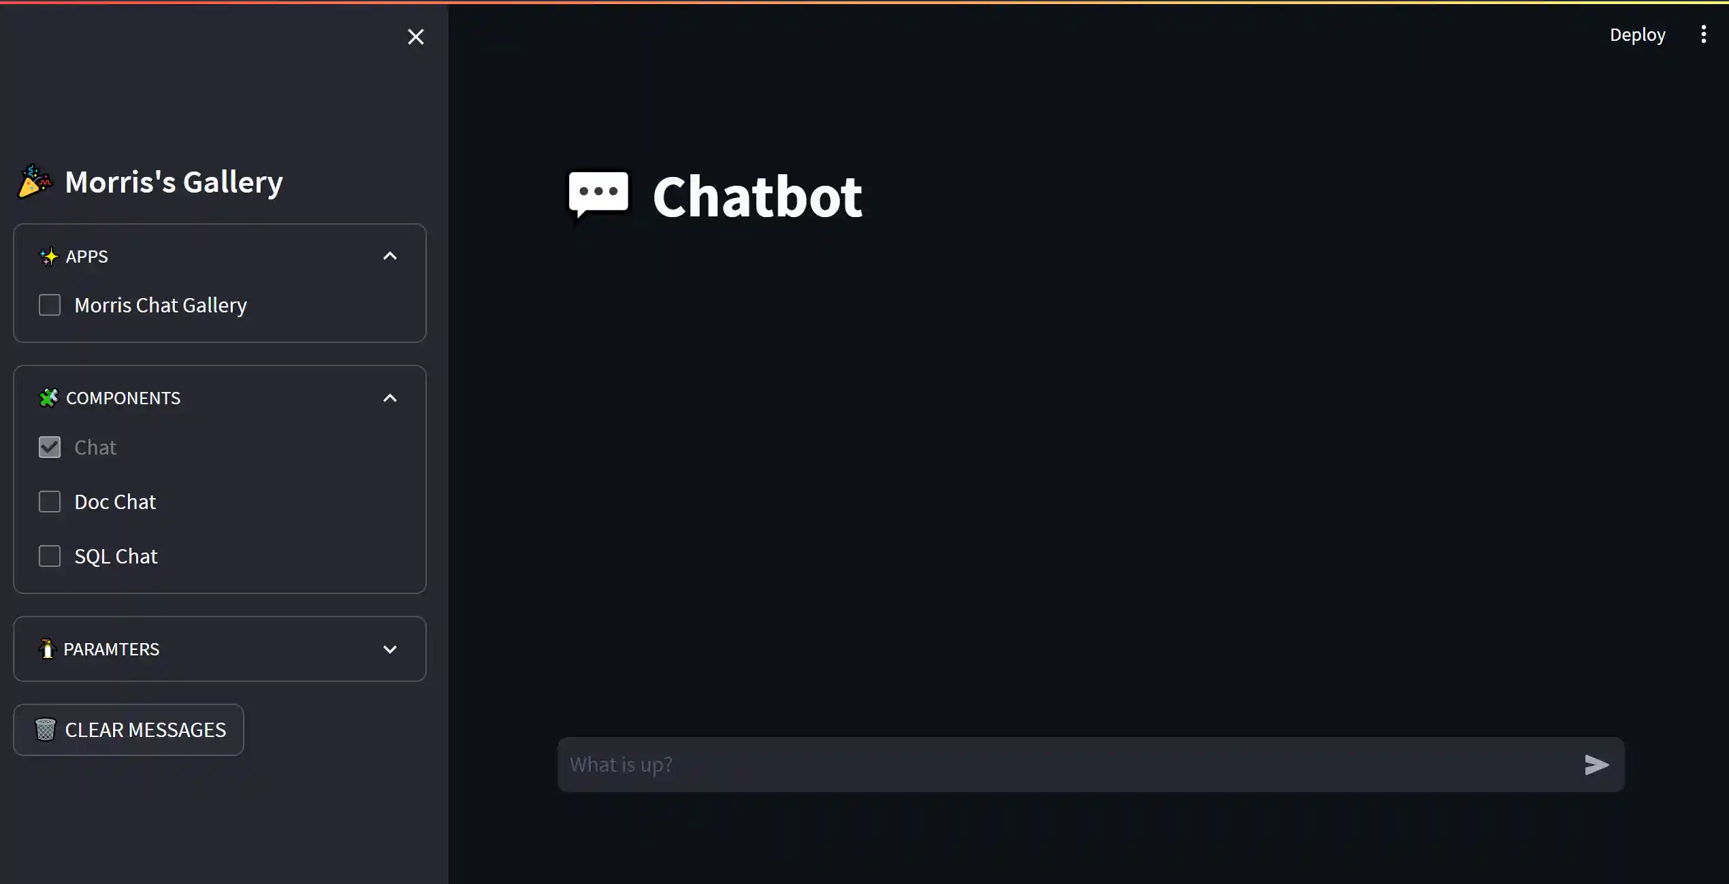Close the sidebar with the X icon
1729x884 pixels.
coord(415,37)
